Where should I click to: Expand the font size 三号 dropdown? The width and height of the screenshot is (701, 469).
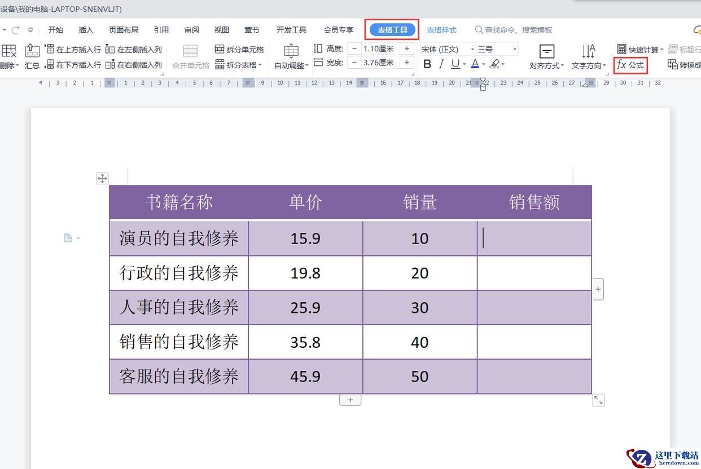click(x=514, y=50)
